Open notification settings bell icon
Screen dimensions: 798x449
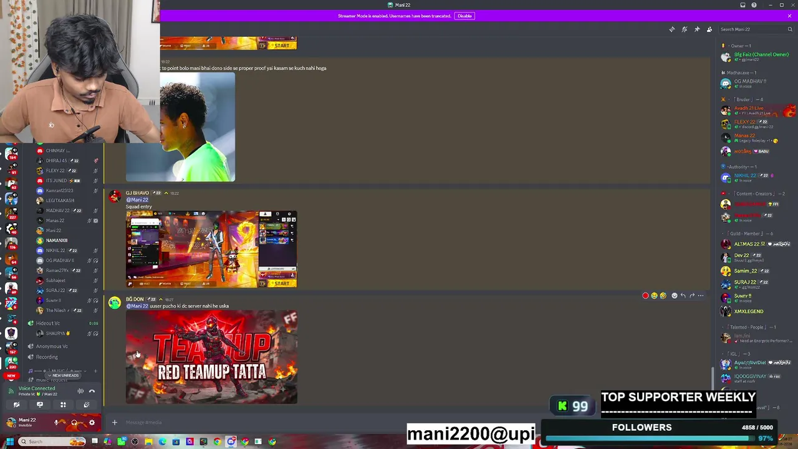pos(684,29)
